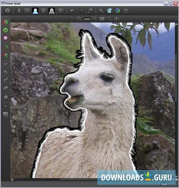Select the green ring inside marker tool
Viewport: 179px width, 188px height.
point(6,30)
